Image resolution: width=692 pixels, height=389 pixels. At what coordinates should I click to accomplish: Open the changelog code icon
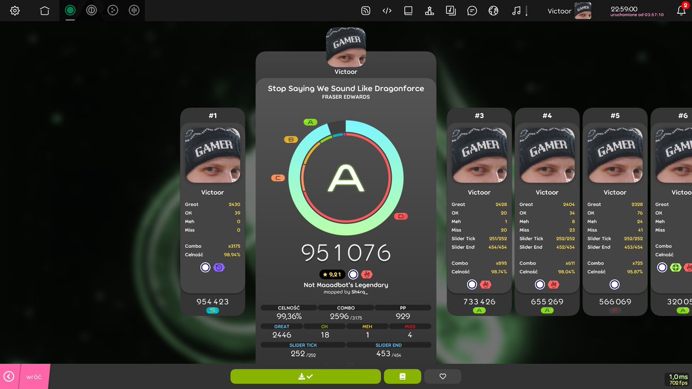click(387, 10)
